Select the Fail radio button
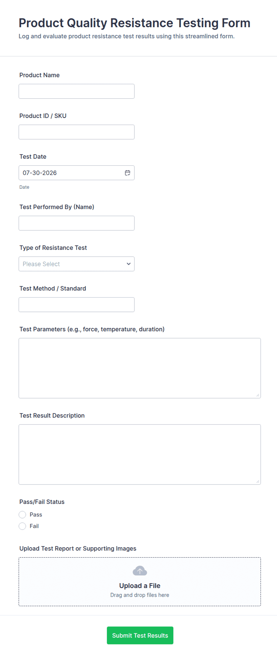This screenshot has height=659, width=277. point(22,526)
